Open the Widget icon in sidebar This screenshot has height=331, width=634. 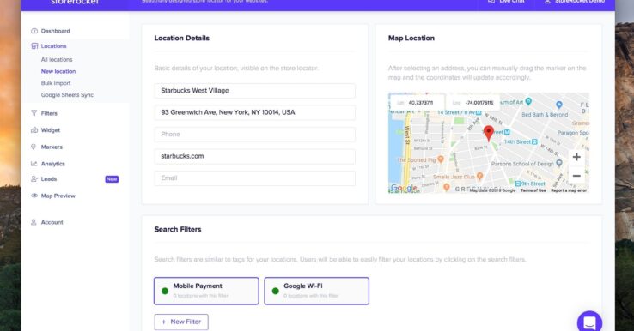pyautogui.click(x=34, y=130)
